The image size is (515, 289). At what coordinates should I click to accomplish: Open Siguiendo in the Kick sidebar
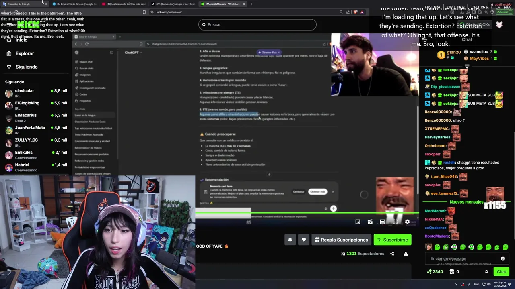(x=22, y=67)
